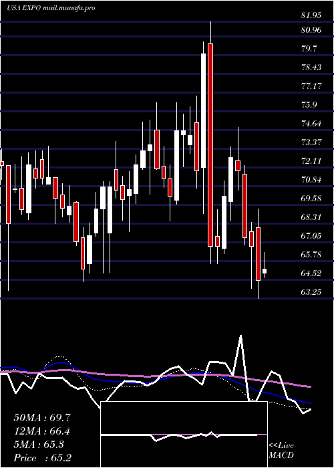Click the 65.78 price axis label

tap(311, 255)
